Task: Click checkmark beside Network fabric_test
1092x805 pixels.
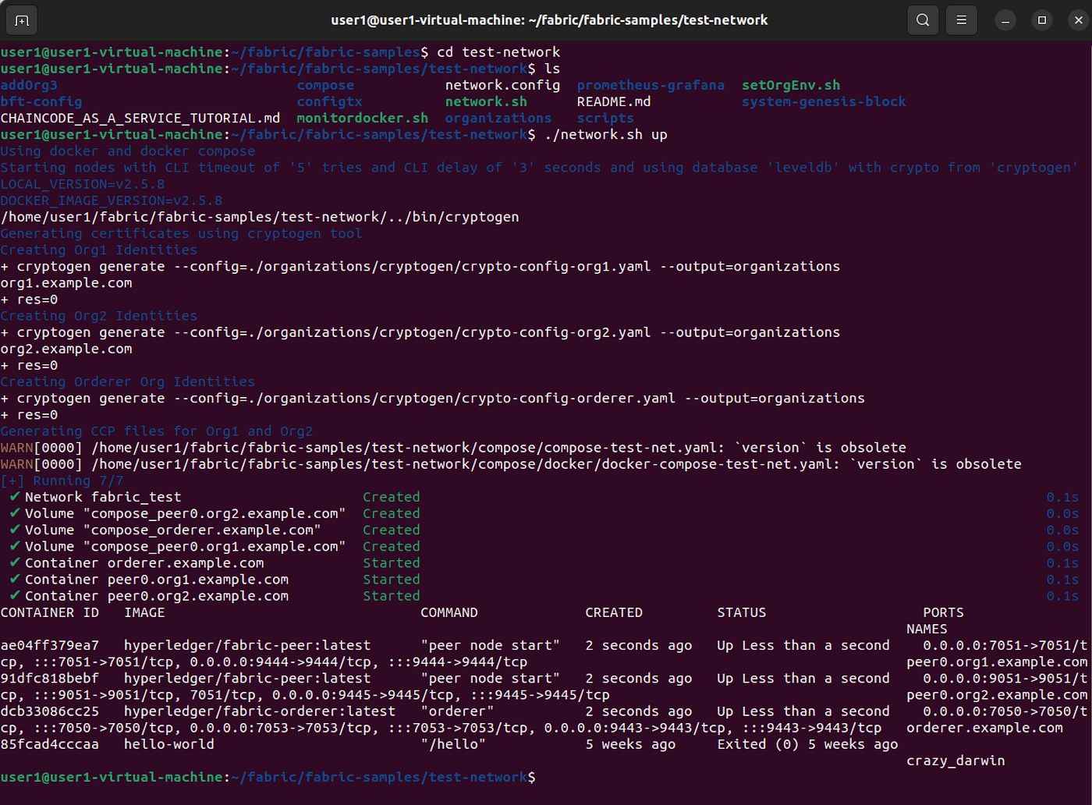Action: click(x=15, y=497)
